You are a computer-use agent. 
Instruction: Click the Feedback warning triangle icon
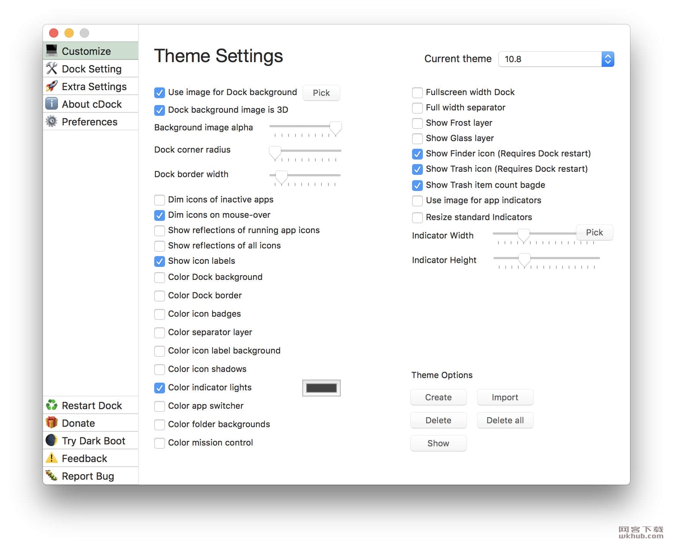click(x=51, y=458)
